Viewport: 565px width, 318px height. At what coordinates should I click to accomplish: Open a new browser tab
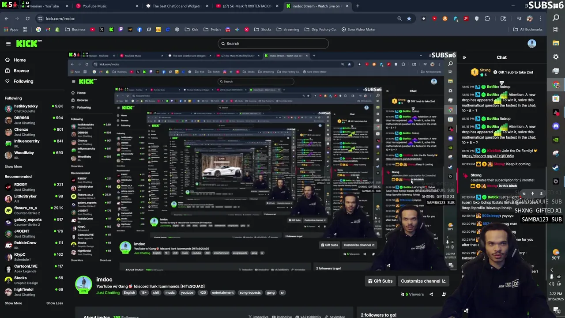click(x=358, y=6)
